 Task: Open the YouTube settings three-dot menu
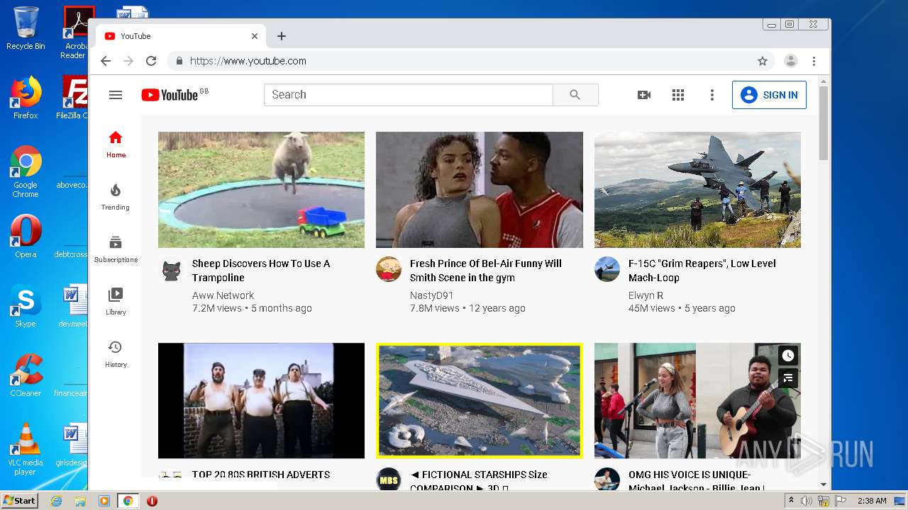coord(712,95)
